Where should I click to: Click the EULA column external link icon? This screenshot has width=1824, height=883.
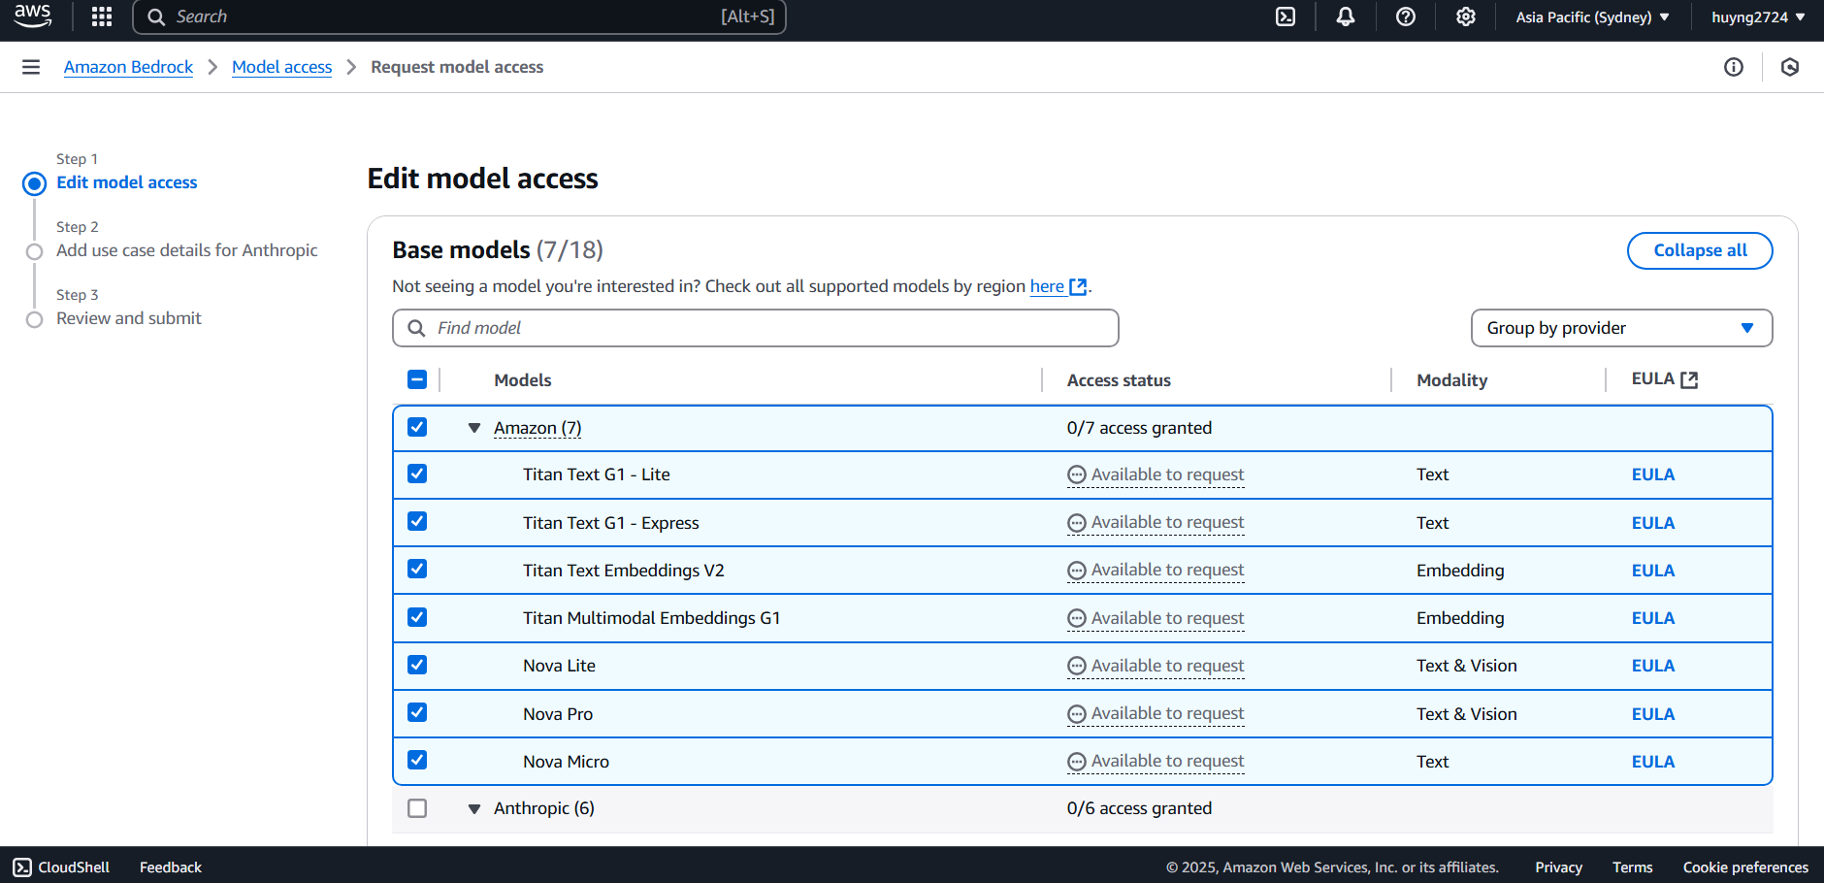coord(1689,379)
